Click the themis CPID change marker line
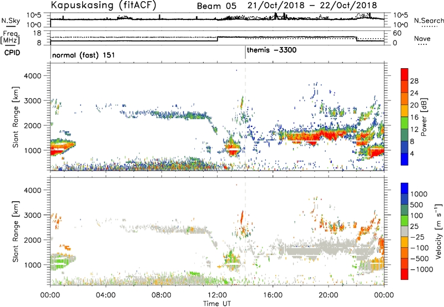The height and width of the screenshot is (307, 444). click(x=245, y=52)
